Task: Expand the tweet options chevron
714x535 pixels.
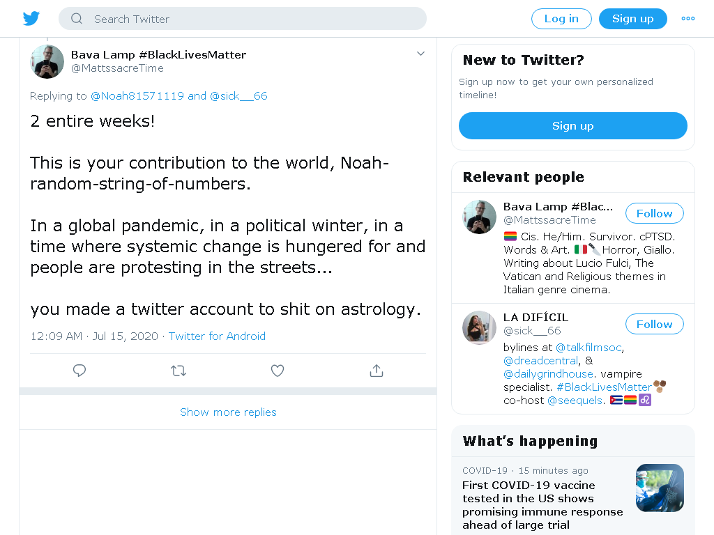Action: (x=420, y=54)
